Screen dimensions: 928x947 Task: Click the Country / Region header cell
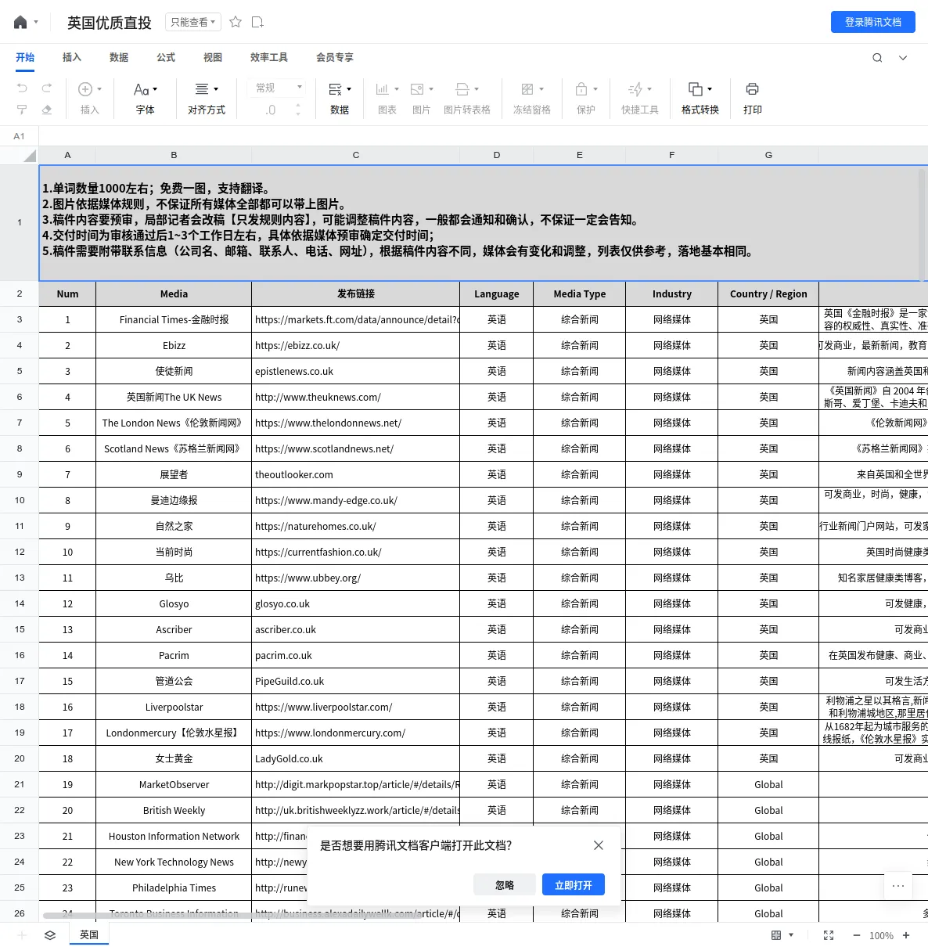click(x=768, y=293)
